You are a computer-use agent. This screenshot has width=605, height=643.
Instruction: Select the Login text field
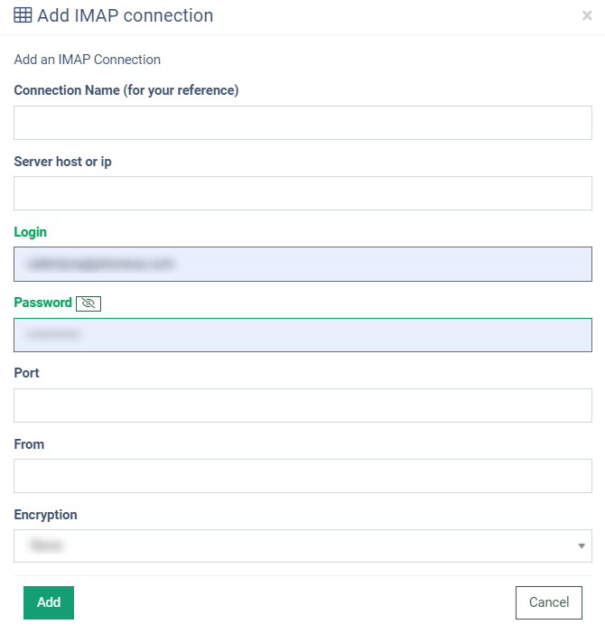pos(302,264)
